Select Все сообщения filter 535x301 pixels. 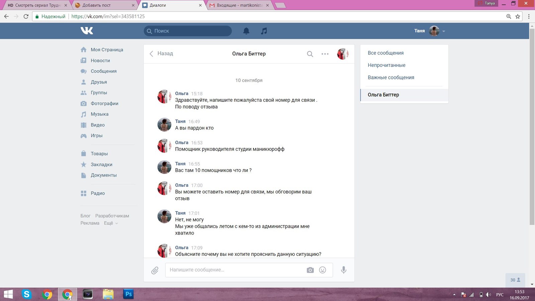pos(386,53)
